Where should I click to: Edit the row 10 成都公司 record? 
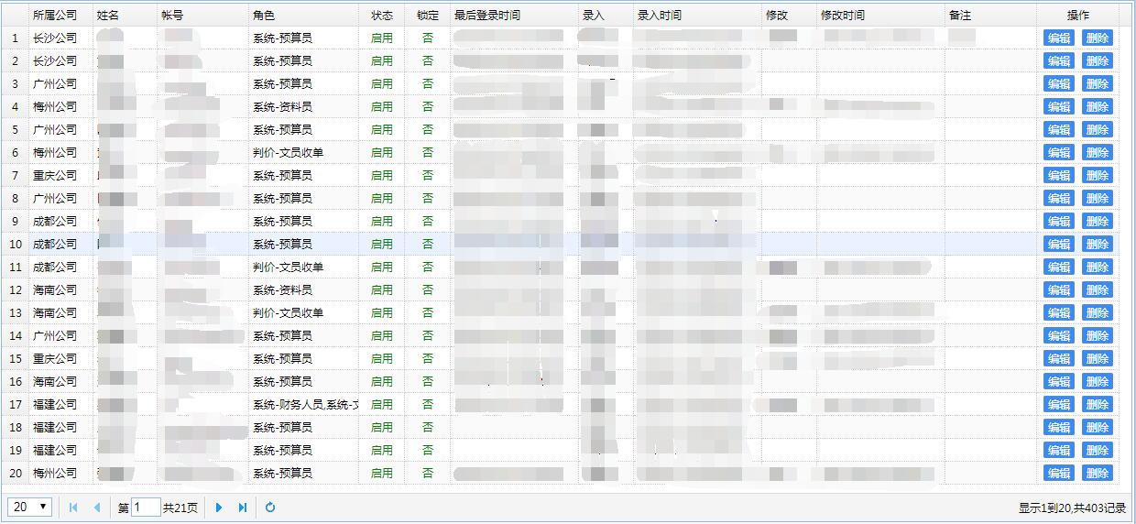tap(1059, 245)
